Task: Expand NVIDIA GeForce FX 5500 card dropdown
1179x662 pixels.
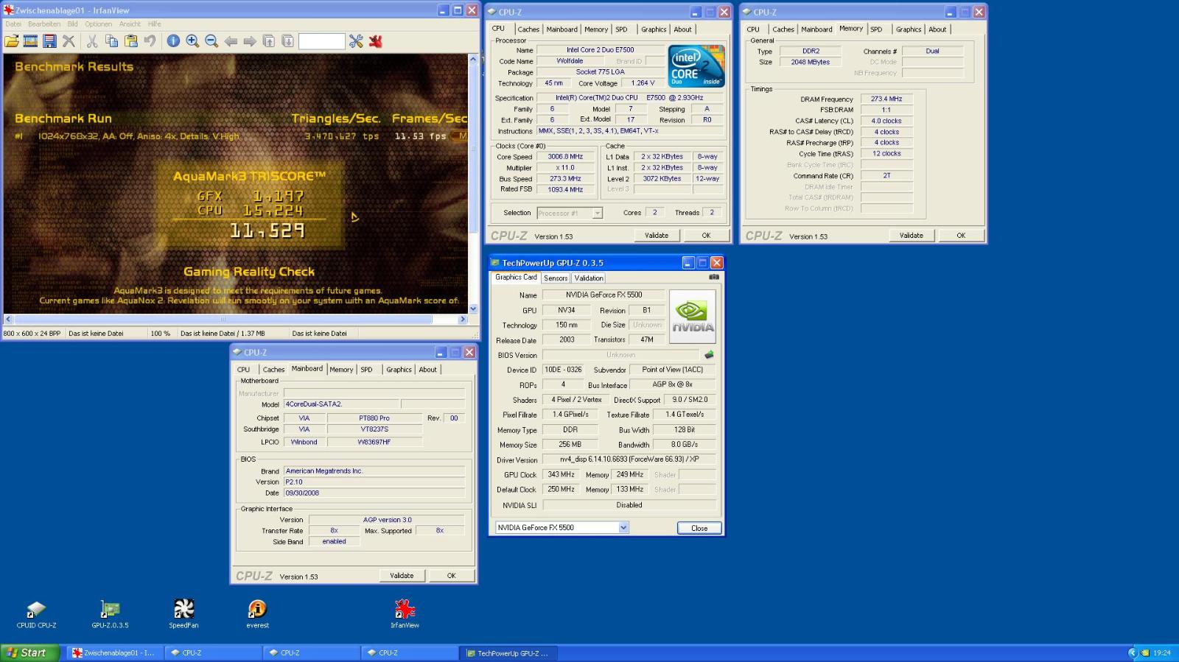Action: (x=623, y=527)
